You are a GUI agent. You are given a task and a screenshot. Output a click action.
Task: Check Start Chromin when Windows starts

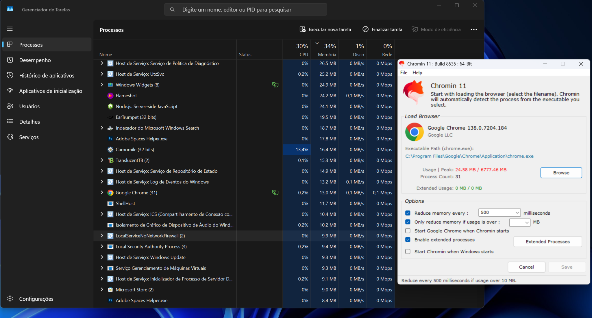click(408, 252)
